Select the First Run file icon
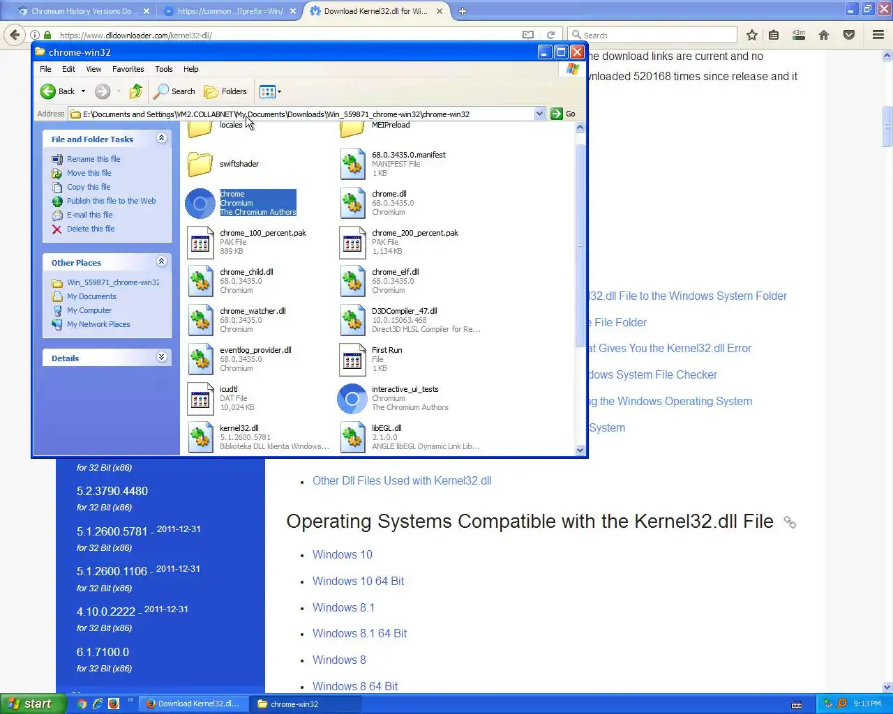The image size is (893, 714). 352,360
